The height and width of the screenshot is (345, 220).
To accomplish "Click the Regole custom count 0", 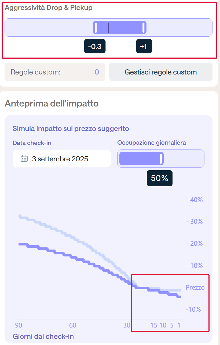I will pos(97,72).
